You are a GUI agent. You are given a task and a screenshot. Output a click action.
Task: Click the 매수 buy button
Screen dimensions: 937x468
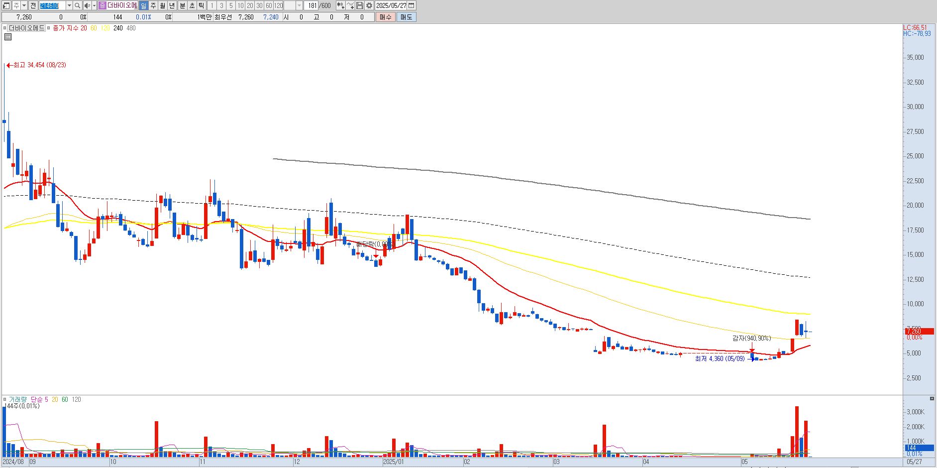pyautogui.click(x=386, y=17)
